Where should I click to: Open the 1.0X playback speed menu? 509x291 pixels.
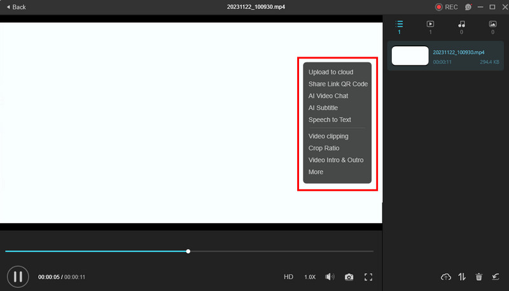(310, 277)
